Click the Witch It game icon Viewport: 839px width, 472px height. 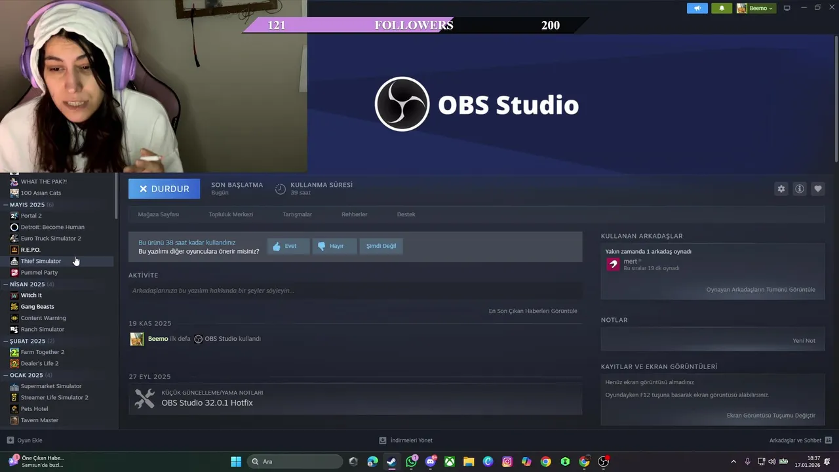click(14, 296)
